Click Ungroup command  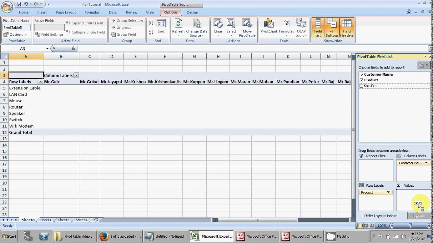click(x=121, y=28)
